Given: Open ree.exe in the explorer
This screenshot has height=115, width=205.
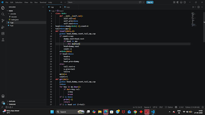Looking at the screenshot, I should coord(14,17).
